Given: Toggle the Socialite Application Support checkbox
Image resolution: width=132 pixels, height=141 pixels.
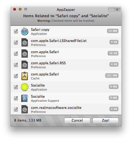Looking at the screenshot, I should 16,98.
